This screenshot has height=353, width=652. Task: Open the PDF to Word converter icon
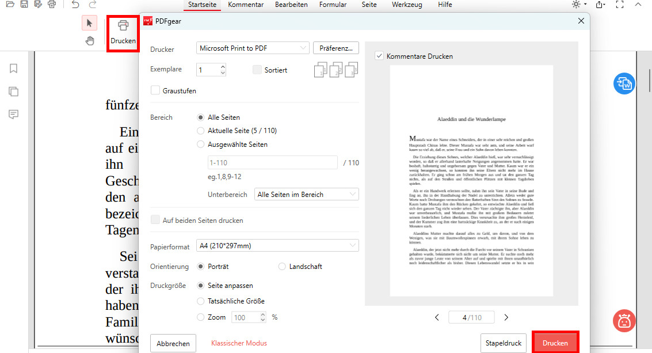pyautogui.click(x=624, y=83)
